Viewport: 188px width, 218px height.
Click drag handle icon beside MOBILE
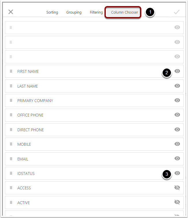[11, 144]
